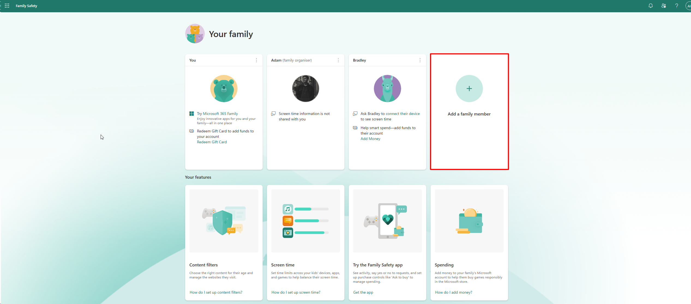Open the Microsoft app launcher grid
Viewport: 691px width, 304px height.
pyautogui.click(x=7, y=5)
